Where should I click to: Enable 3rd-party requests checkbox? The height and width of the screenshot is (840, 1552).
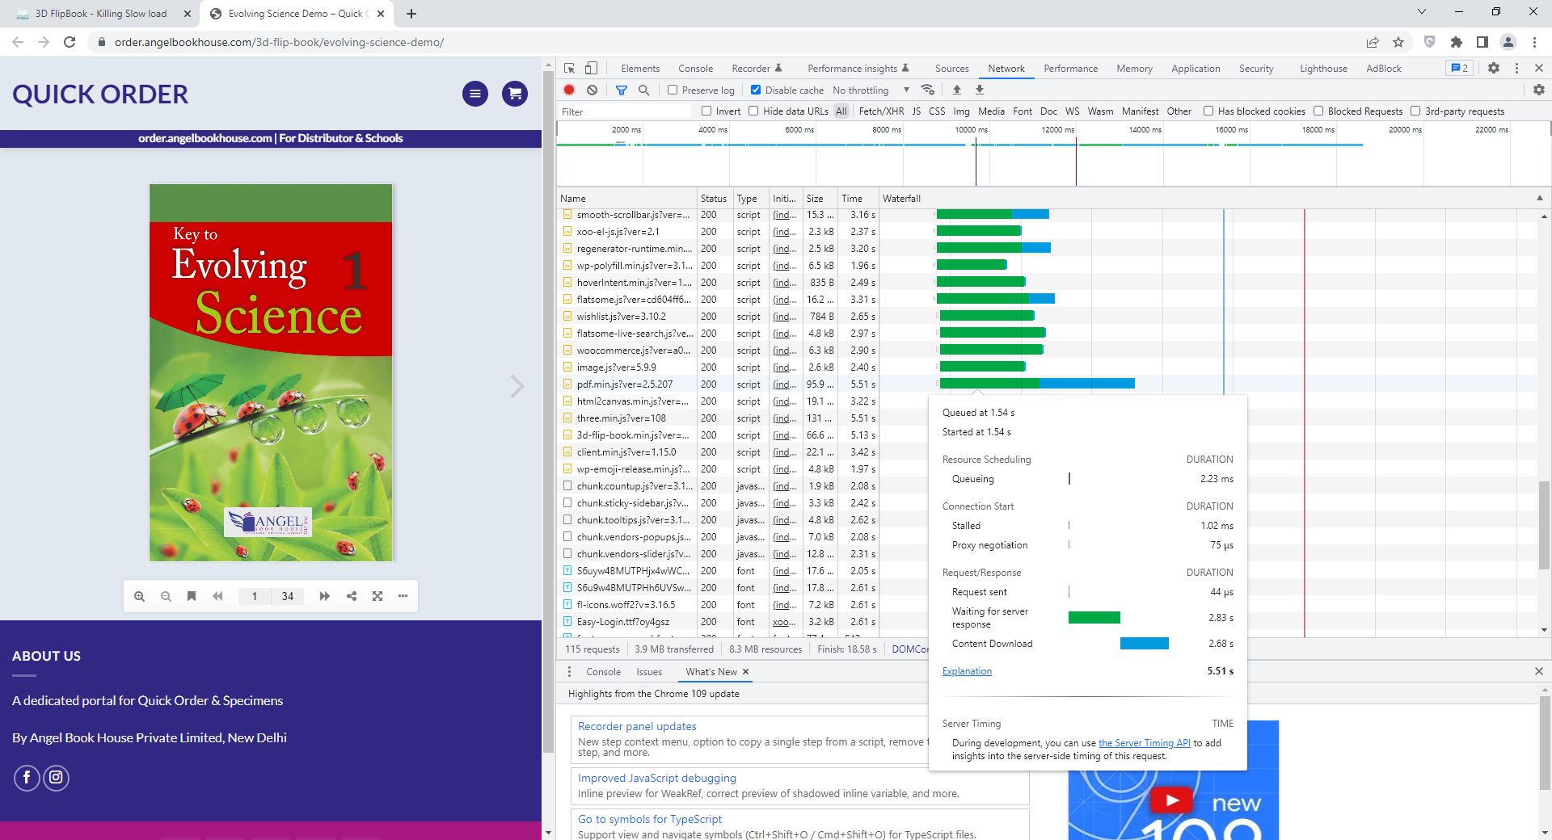coord(1415,111)
